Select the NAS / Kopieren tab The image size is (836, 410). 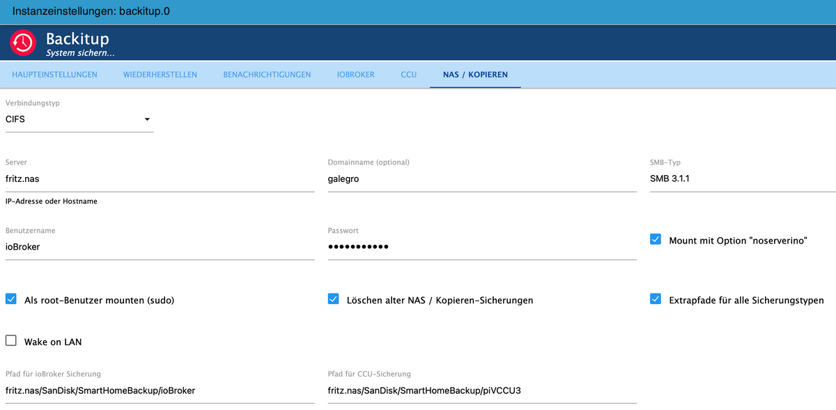click(x=475, y=75)
